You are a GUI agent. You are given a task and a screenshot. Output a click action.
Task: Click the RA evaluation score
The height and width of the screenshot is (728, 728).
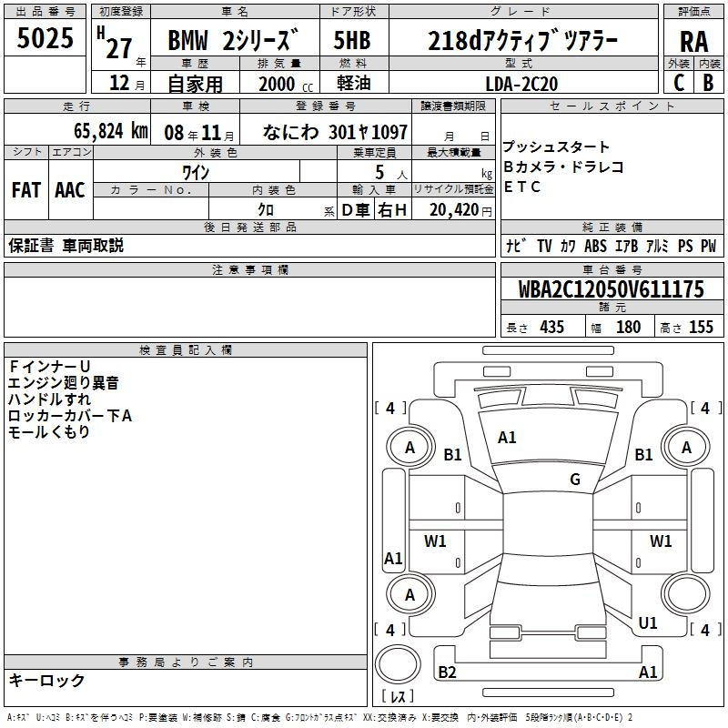tap(693, 41)
